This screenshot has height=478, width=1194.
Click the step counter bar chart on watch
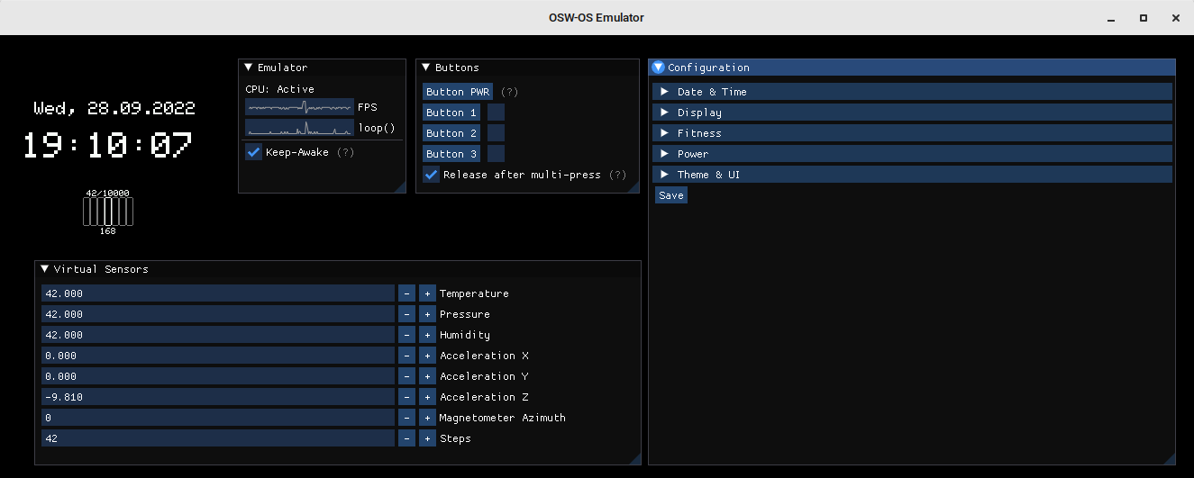(108, 212)
